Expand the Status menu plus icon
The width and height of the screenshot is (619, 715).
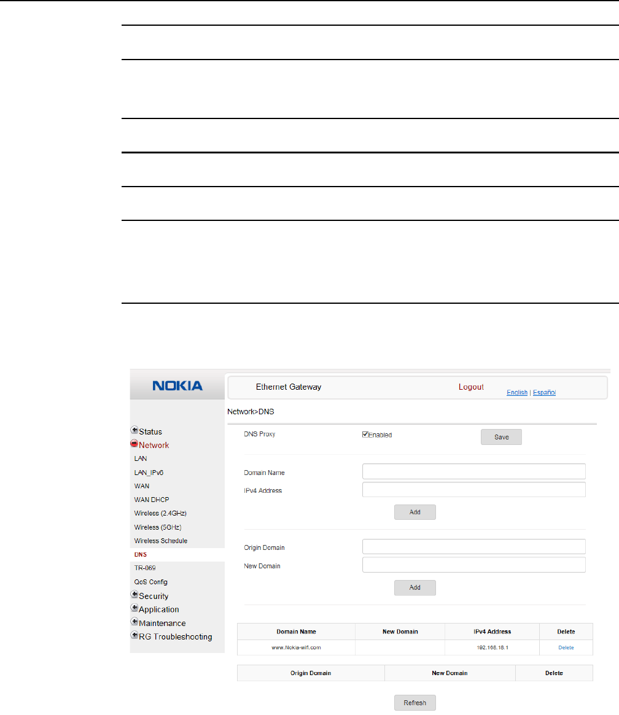coord(134,430)
